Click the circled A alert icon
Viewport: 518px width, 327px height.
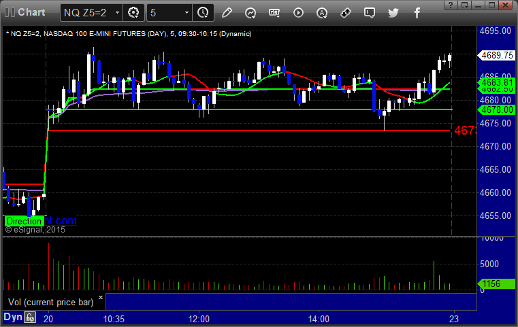click(x=322, y=12)
